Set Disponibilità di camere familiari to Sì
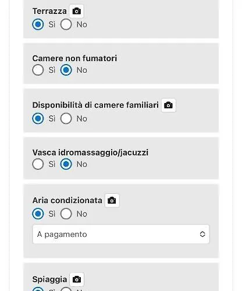 click(38, 119)
